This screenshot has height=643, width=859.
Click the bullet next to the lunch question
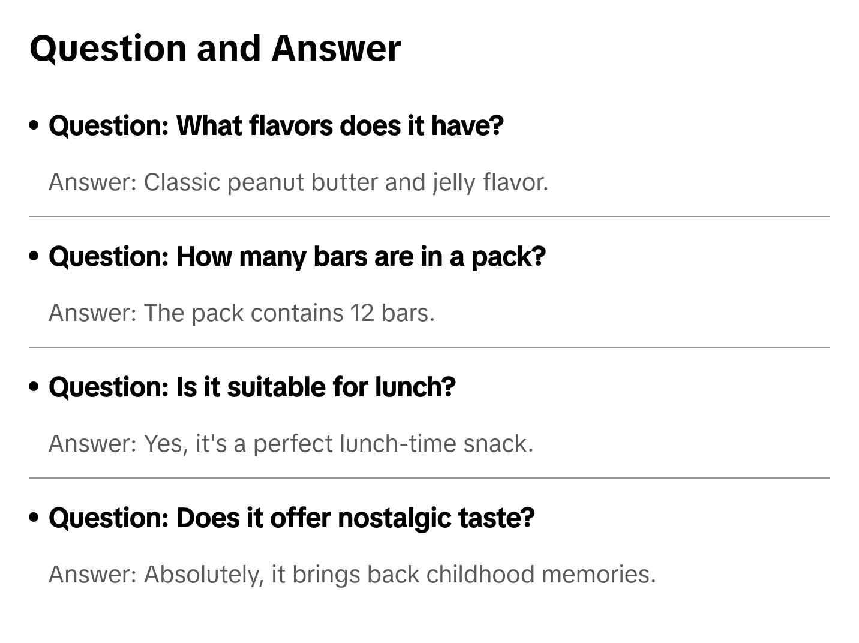pyautogui.click(x=34, y=387)
